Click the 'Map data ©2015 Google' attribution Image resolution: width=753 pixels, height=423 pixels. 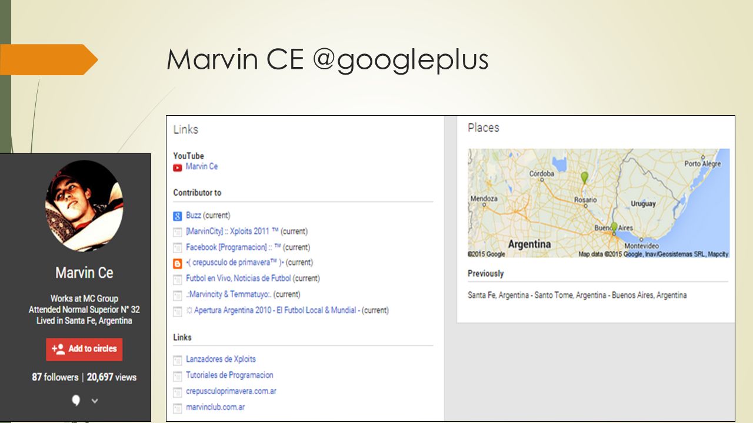click(653, 254)
